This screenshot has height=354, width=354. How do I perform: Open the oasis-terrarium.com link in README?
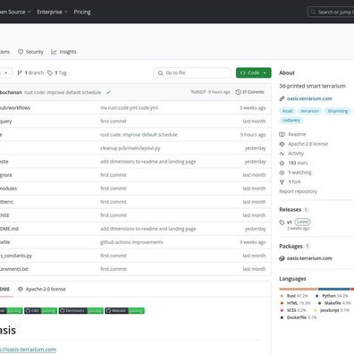[x=28, y=350]
